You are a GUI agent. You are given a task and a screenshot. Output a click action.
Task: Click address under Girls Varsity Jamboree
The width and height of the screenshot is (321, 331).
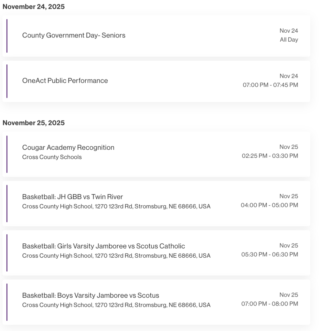coord(116,256)
